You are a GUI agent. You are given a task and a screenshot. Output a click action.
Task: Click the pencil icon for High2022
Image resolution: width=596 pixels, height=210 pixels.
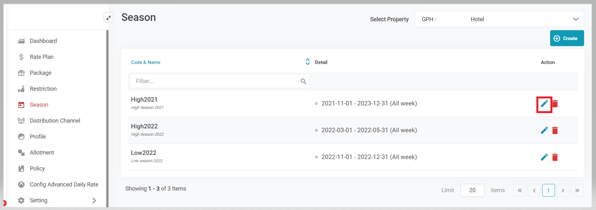click(x=544, y=130)
